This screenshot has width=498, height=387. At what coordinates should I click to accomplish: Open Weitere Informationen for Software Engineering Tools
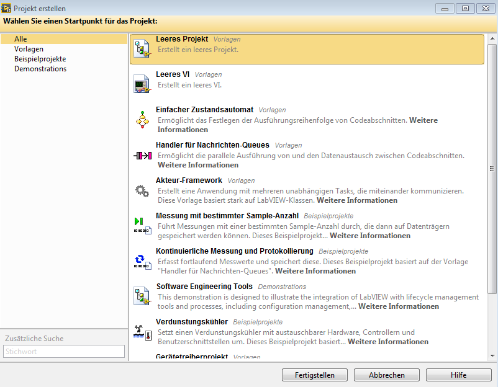[x=399, y=306]
